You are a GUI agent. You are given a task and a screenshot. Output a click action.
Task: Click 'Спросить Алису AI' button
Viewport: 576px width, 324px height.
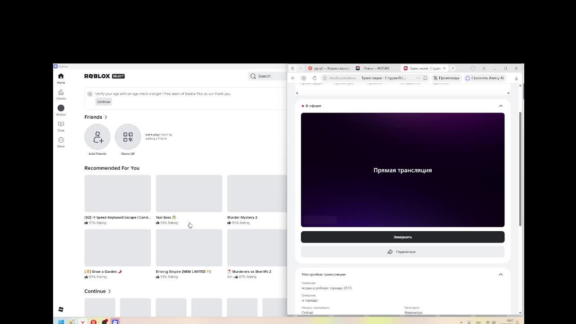[485, 78]
